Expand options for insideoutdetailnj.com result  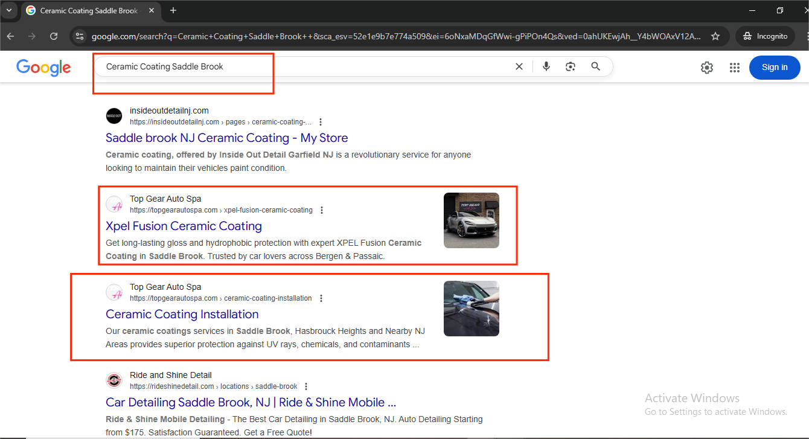(x=321, y=122)
